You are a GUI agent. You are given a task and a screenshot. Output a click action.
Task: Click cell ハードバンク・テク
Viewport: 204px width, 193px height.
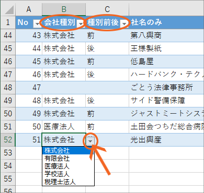(166, 75)
